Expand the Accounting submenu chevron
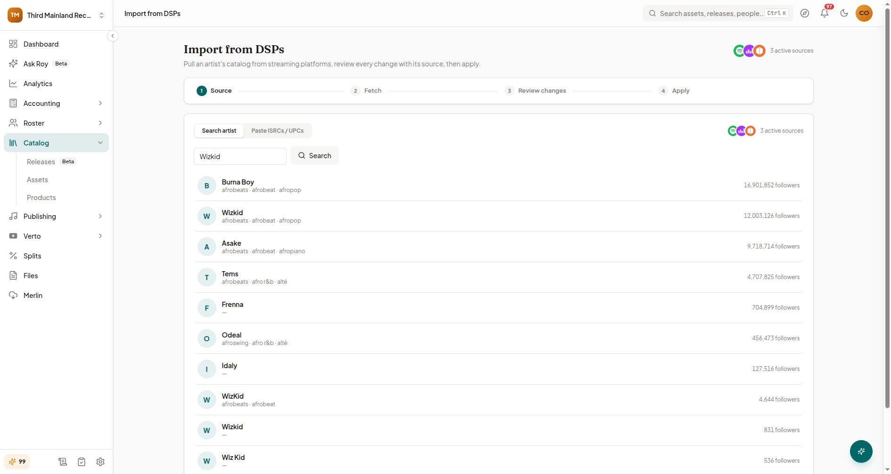Viewport: 891px width, 474px height. coord(100,103)
